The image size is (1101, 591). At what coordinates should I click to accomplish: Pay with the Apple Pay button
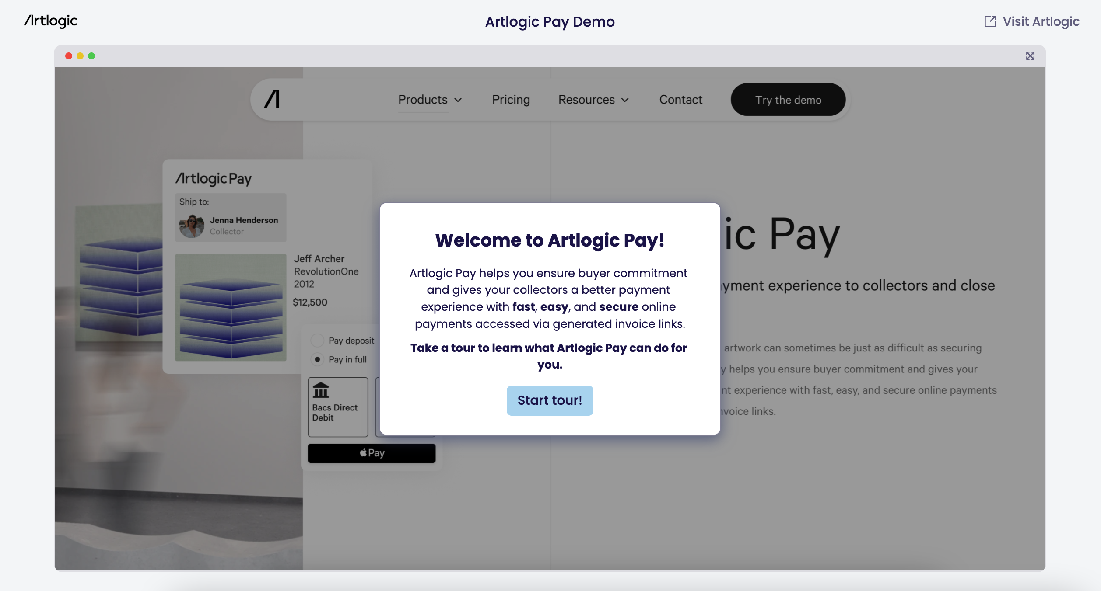click(x=372, y=453)
